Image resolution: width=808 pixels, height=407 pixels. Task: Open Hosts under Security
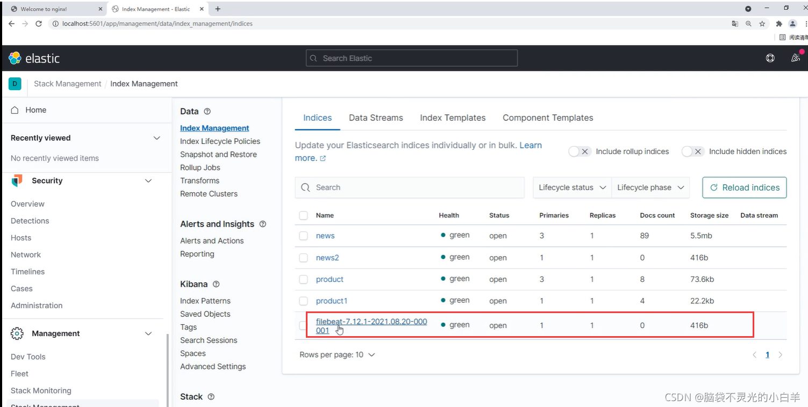(x=21, y=238)
